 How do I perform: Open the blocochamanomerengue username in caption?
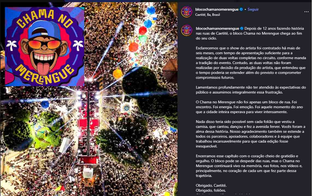[217, 28]
